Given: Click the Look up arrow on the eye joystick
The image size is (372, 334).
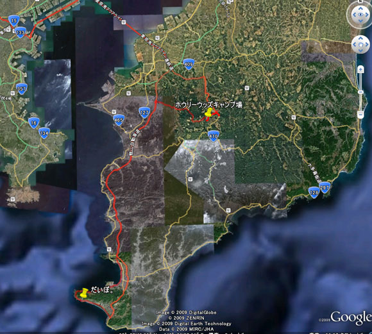Looking at the screenshot, I should (x=360, y=8).
